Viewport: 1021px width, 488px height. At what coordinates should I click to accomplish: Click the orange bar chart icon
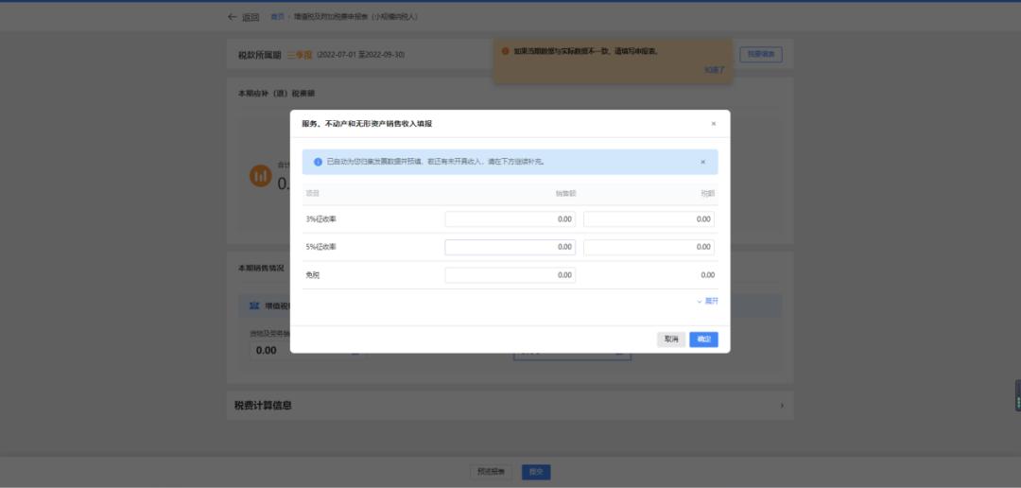[260, 175]
